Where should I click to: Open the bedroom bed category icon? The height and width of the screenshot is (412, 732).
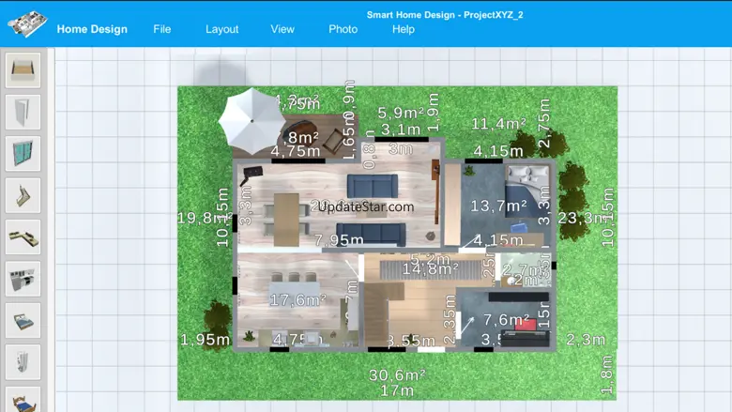[23, 321]
